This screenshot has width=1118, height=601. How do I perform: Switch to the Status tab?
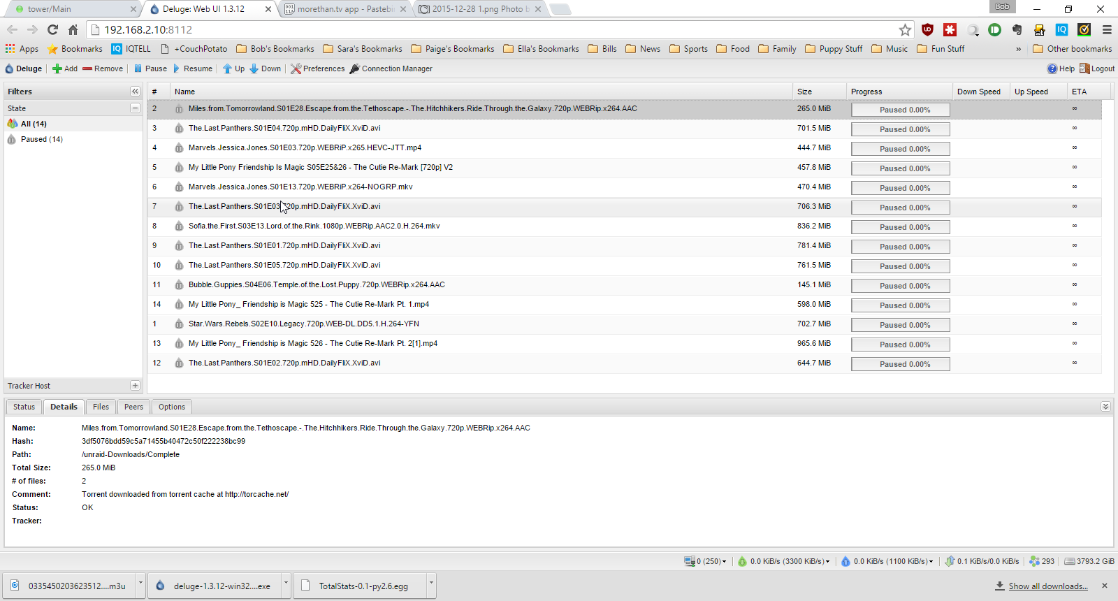pyautogui.click(x=24, y=407)
